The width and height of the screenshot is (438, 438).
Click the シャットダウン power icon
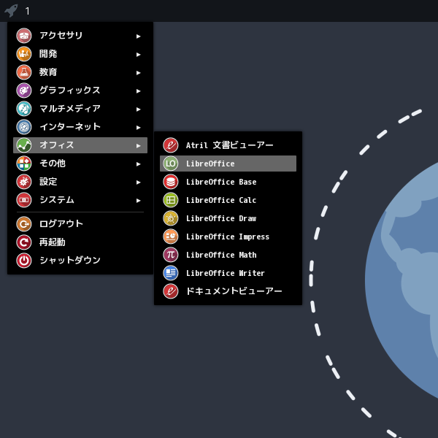[x=24, y=261]
